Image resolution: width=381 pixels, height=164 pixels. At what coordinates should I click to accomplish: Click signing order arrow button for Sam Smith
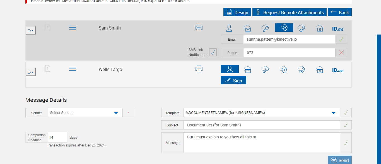point(31,30)
